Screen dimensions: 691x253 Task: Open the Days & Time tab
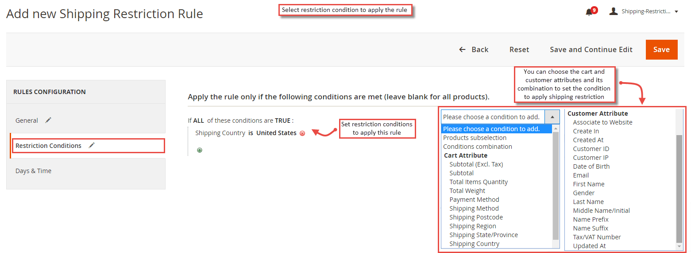click(86, 171)
